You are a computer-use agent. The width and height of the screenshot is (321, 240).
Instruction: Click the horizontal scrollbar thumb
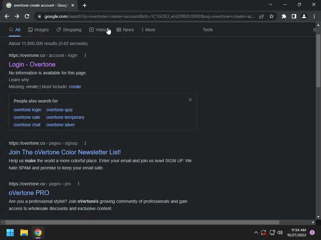click(142, 222)
